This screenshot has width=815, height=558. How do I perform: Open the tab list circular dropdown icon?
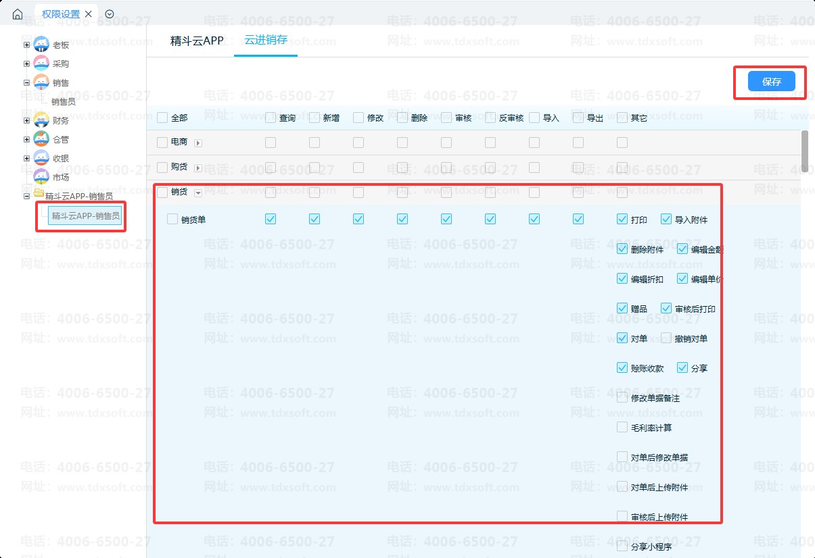coord(110,14)
